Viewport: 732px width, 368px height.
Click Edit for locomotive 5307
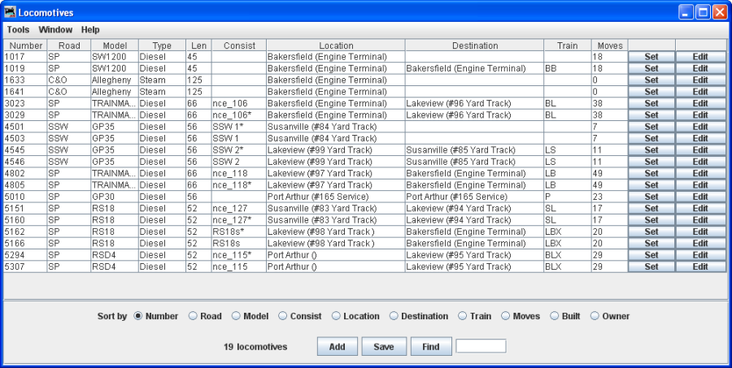699,266
